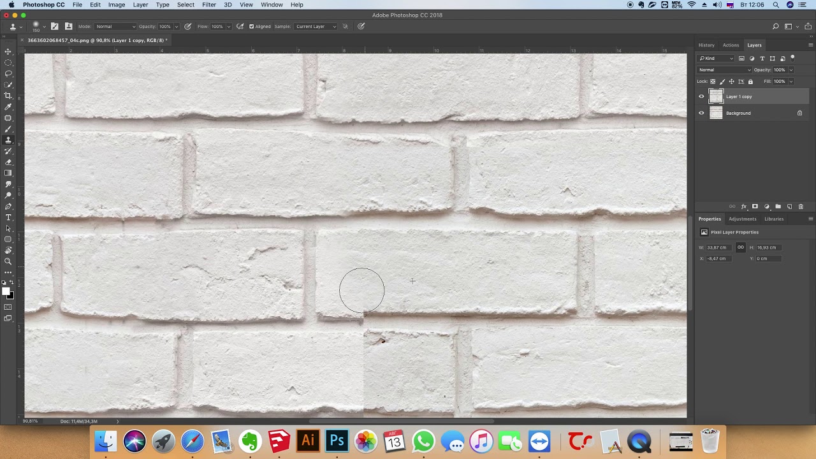Switch to the Adjustments tab
Screen dimensions: 816x459
[743, 219]
